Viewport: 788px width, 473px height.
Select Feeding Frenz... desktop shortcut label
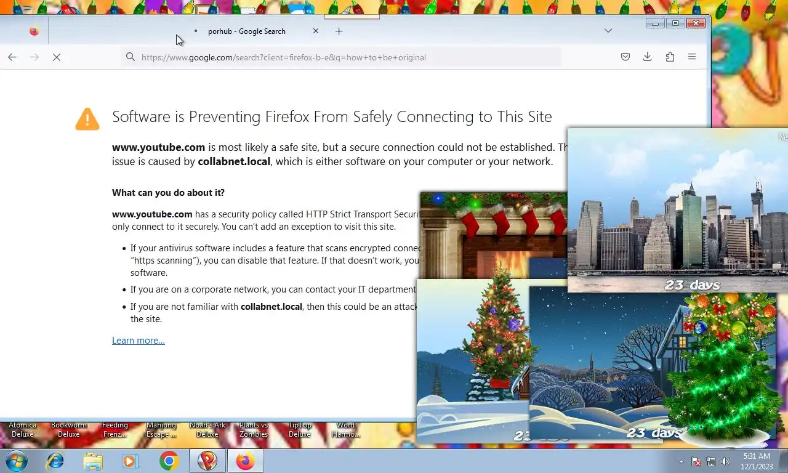click(115, 430)
